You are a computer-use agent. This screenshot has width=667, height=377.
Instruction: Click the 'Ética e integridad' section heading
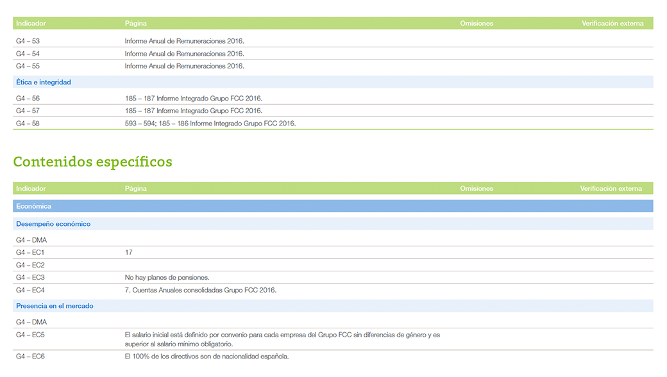(x=44, y=83)
